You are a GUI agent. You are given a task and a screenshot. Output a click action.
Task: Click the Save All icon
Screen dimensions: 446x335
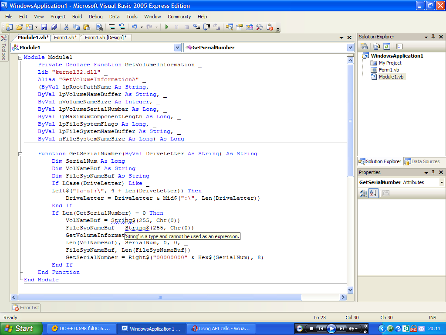point(54,27)
